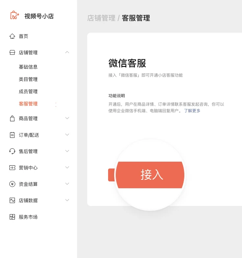This screenshot has height=258, width=242.
Task: Expand the 资金结算 chevron
Action: (x=67, y=184)
